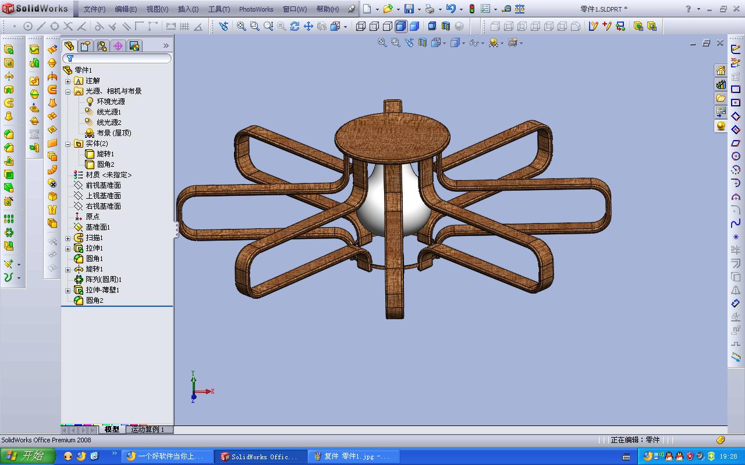The width and height of the screenshot is (745, 465).
Task: Toggle Shaded With Edges display mode
Action: click(401, 26)
